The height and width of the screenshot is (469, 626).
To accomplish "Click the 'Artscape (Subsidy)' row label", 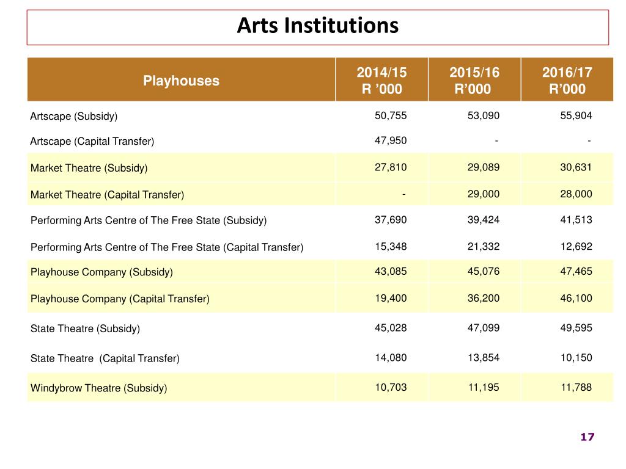I will (x=74, y=116).
